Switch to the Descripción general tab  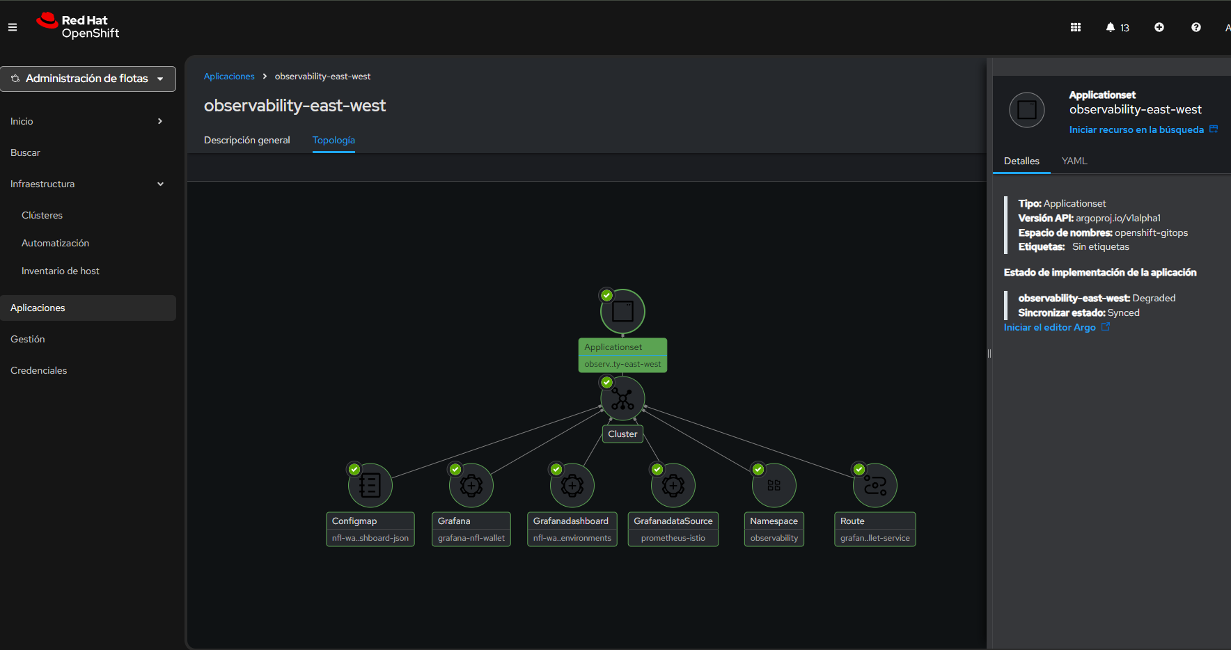click(x=246, y=140)
